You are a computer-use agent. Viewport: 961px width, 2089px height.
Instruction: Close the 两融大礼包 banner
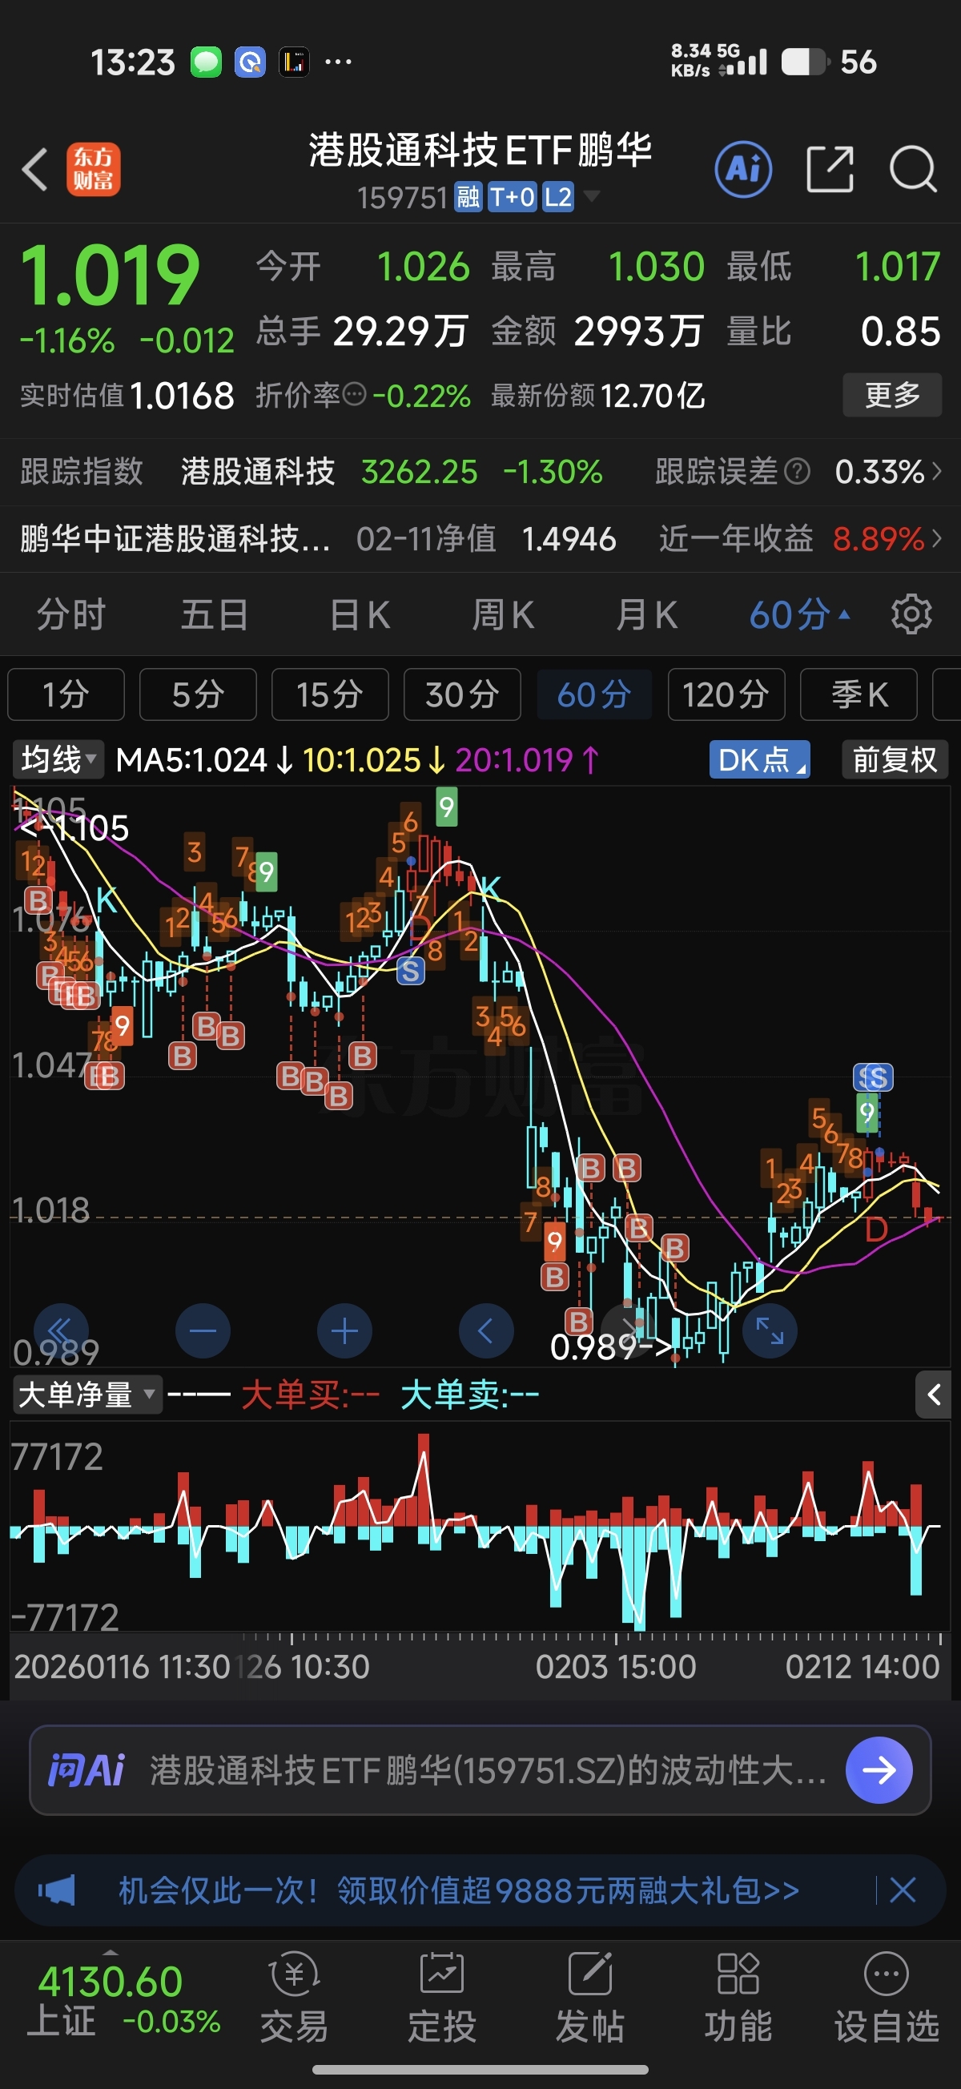(x=903, y=1890)
